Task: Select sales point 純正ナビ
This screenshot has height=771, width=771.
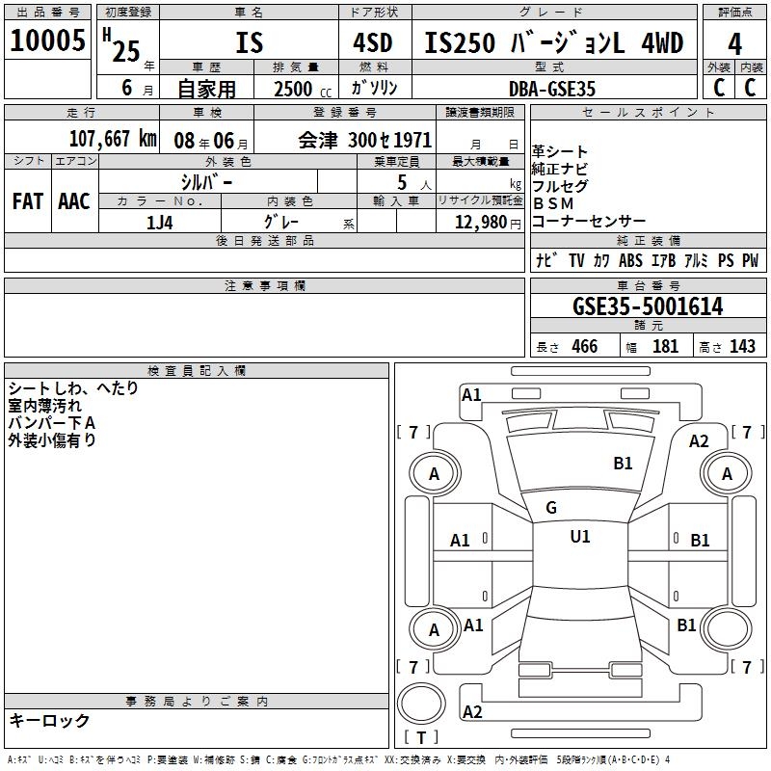Action: pos(560,169)
